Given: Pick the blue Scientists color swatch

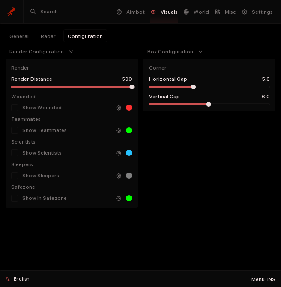Looking at the screenshot, I should 129,153.
